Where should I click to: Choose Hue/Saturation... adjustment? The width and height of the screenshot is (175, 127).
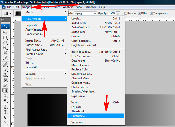(x=96, y=56)
